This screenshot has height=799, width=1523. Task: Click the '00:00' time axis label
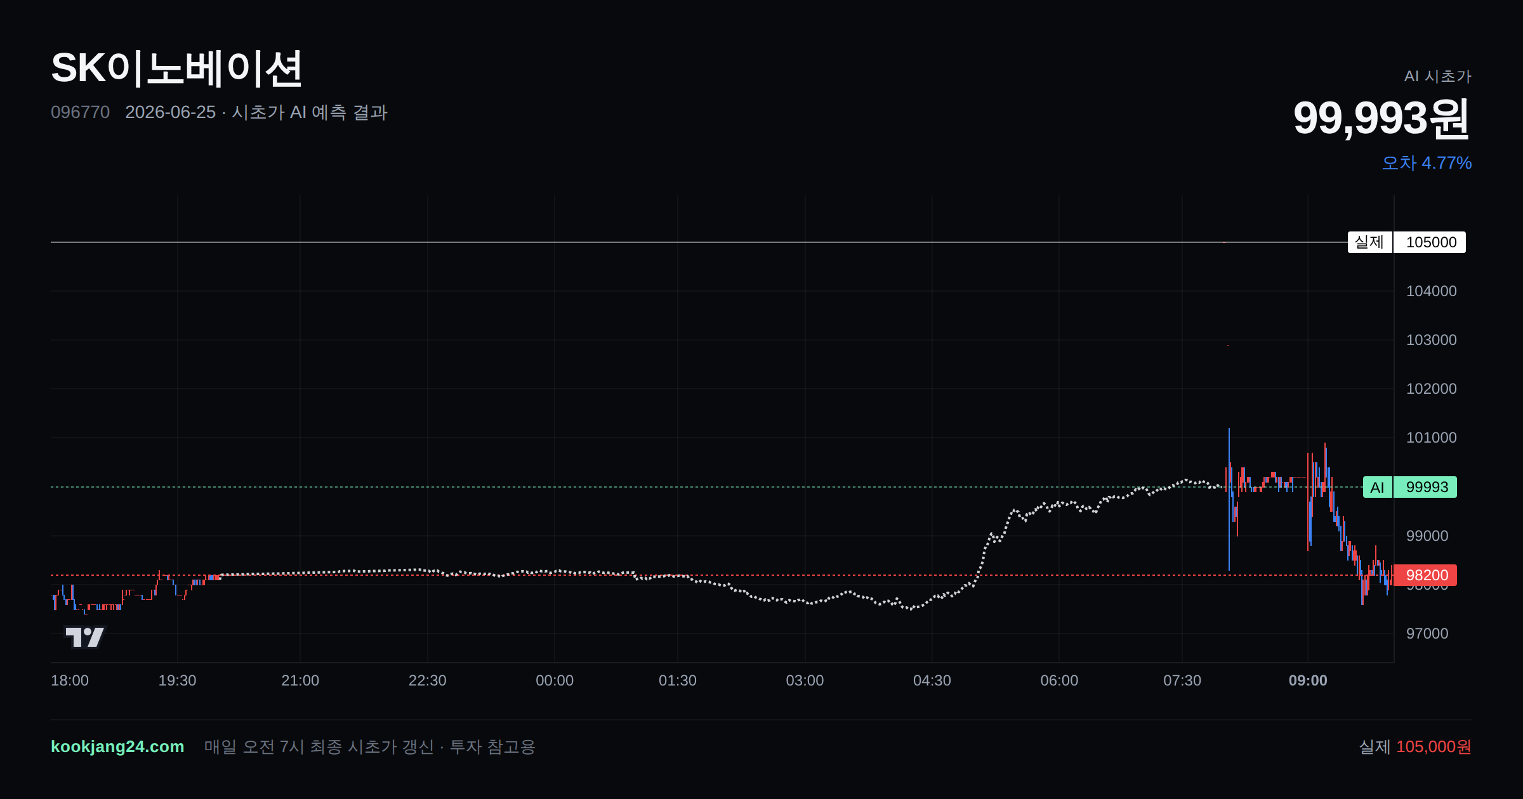coord(555,680)
